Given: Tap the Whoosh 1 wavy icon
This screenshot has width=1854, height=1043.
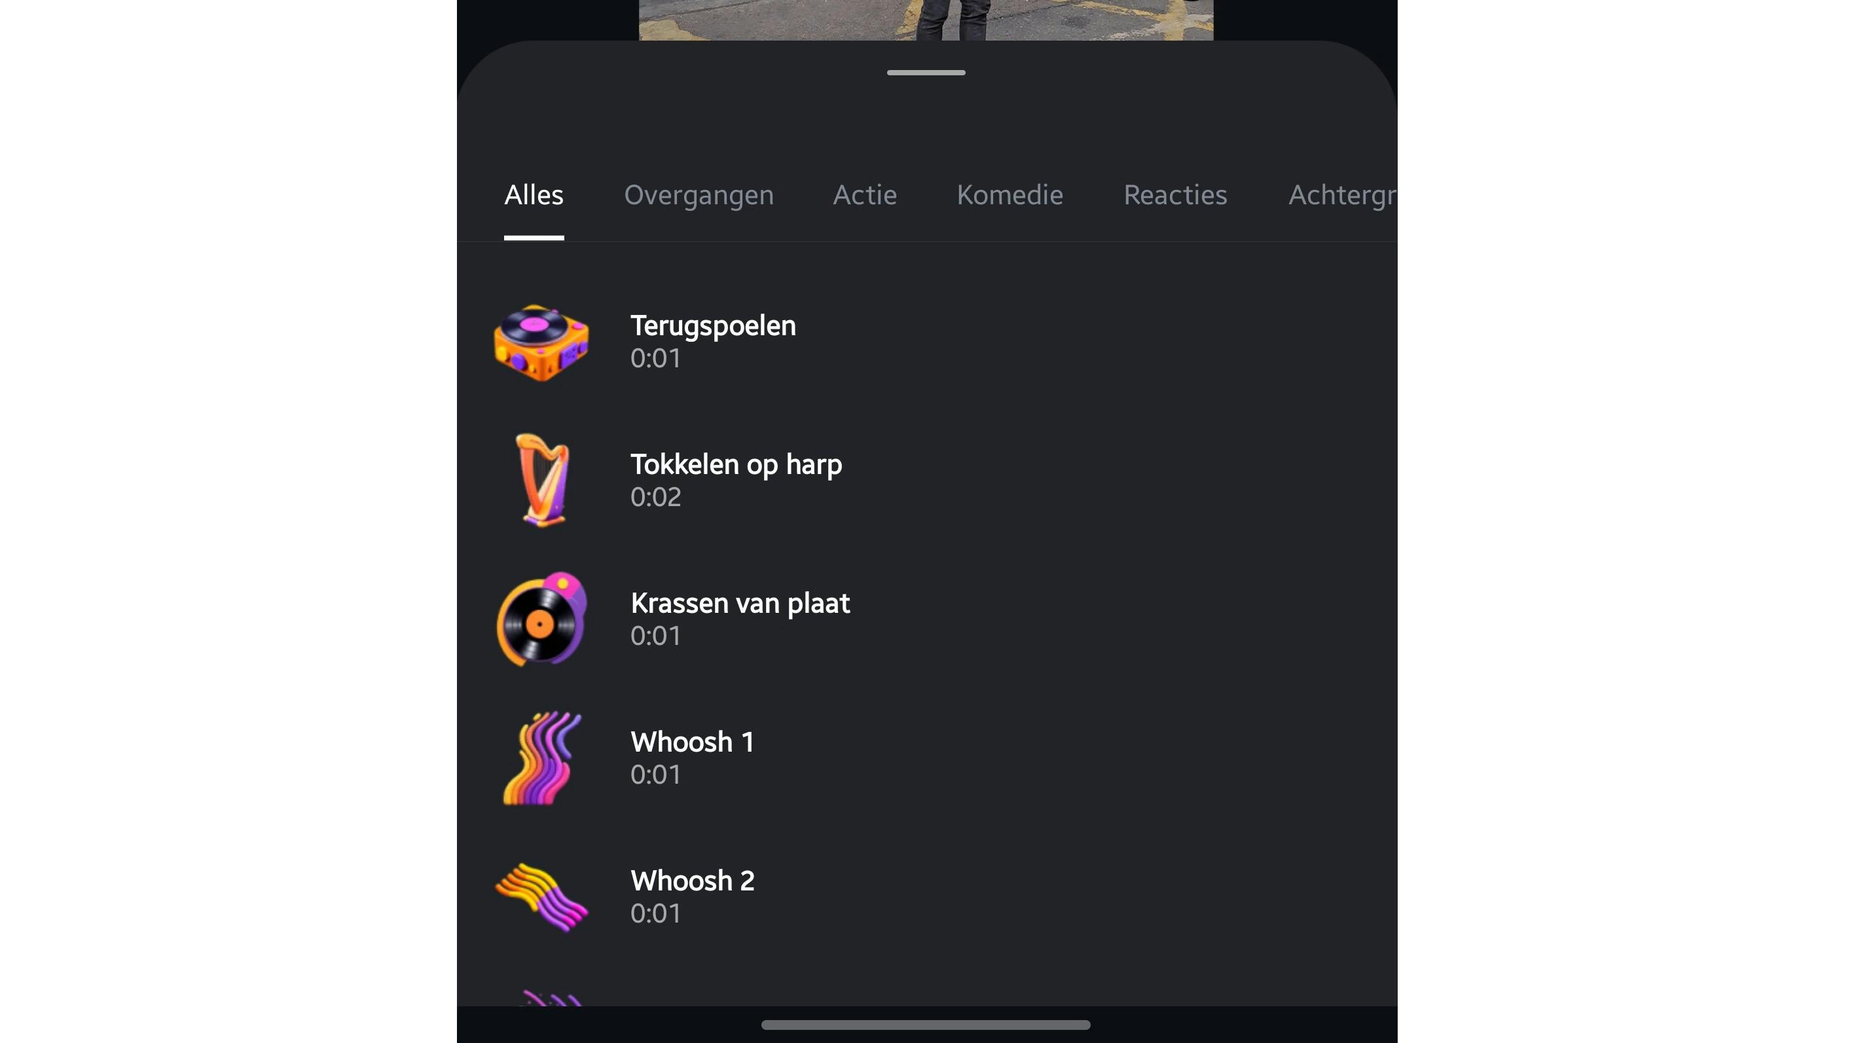Looking at the screenshot, I should (x=541, y=758).
